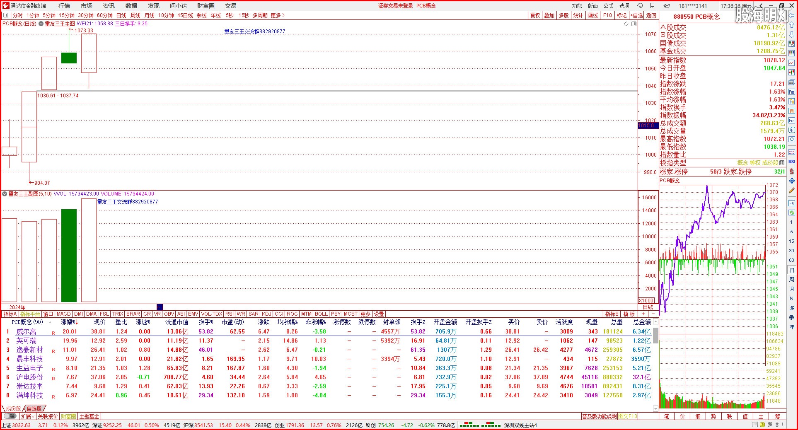Image resolution: width=798 pixels, height=430 pixels.
Task: Click the plus button next to 模板
Action: click(x=643, y=314)
